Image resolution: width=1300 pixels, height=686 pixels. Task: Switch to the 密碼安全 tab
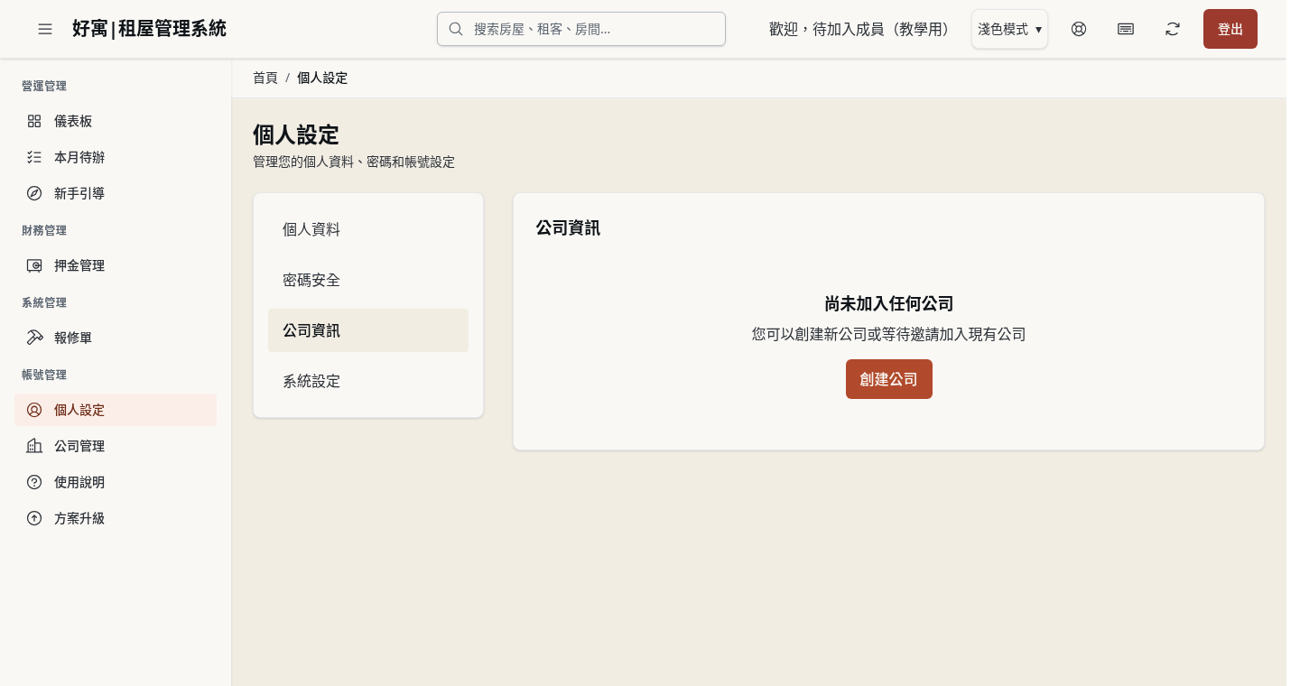368,280
